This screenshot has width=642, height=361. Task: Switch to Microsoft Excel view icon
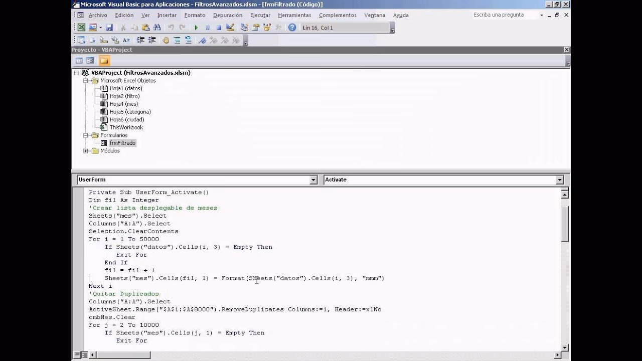81,28
